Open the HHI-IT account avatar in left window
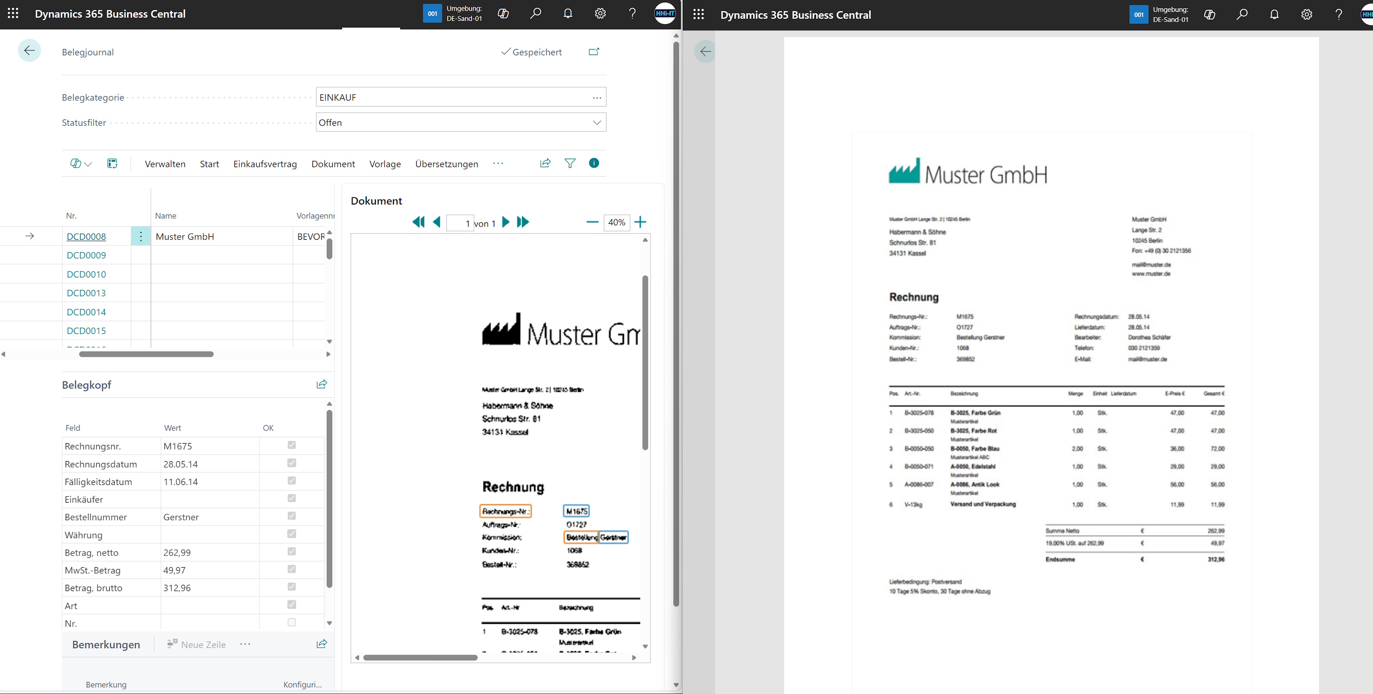 coord(664,13)
